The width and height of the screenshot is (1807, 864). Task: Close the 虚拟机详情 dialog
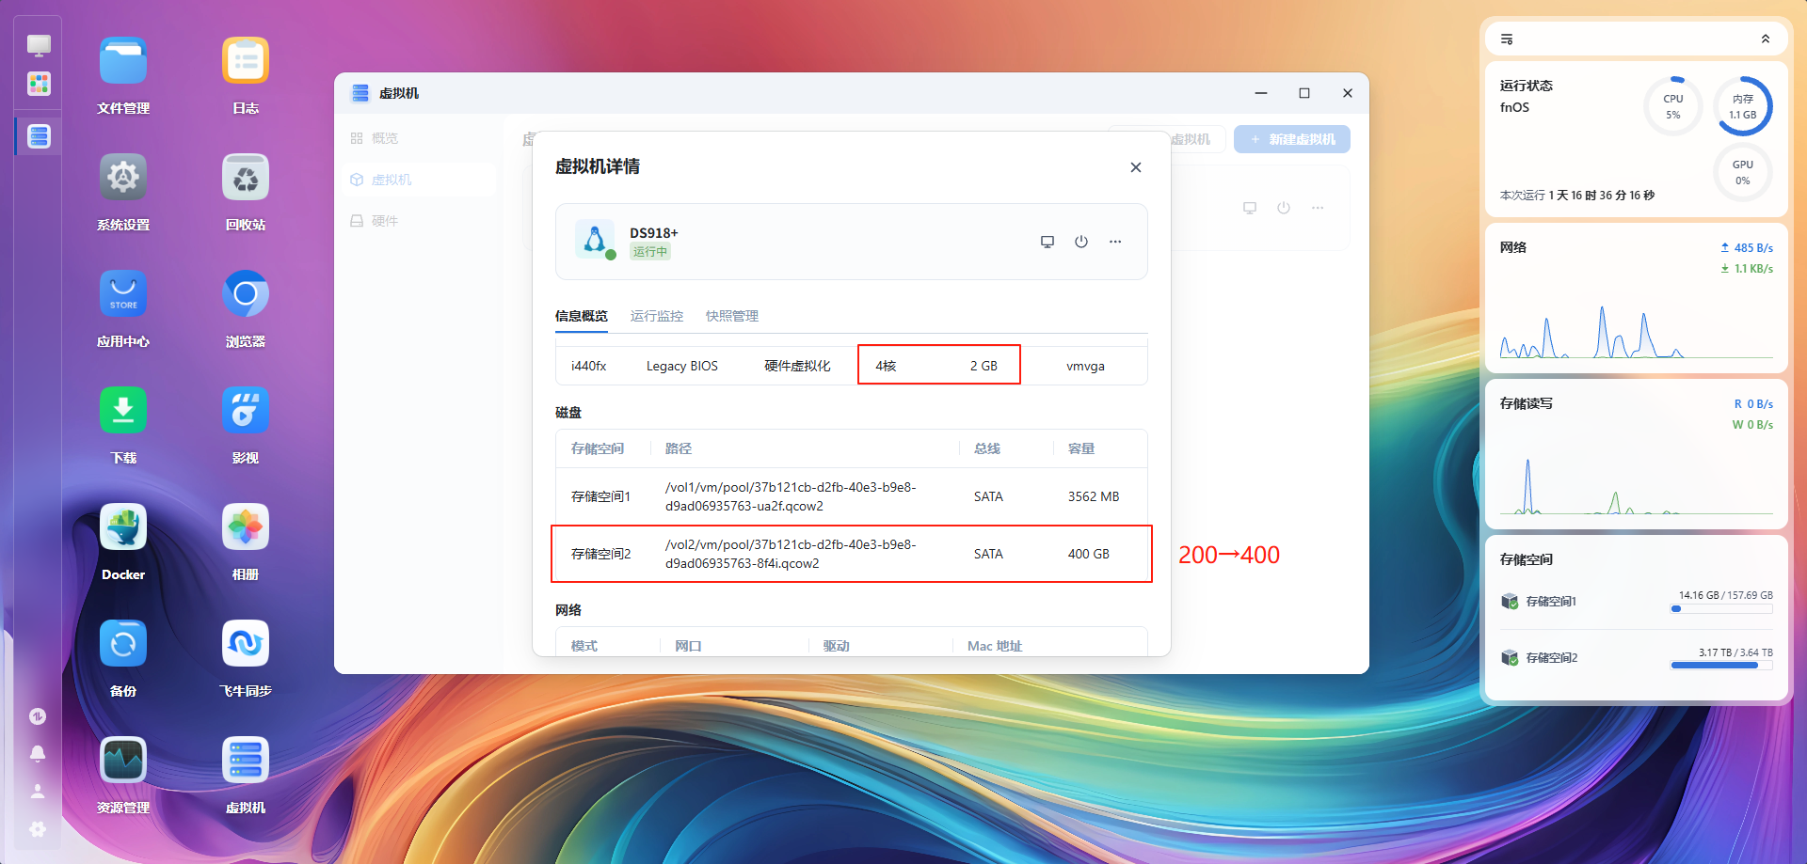(x=1136, y=167)
